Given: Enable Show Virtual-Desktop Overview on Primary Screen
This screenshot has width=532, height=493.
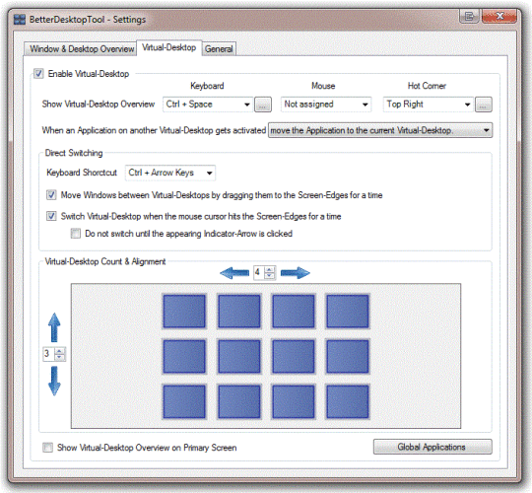Looking at the screenshot, I should (47, 448).
